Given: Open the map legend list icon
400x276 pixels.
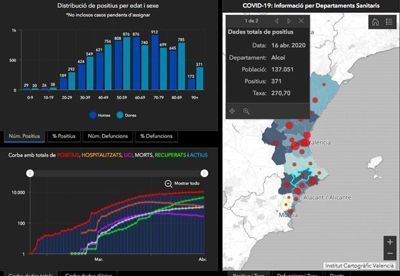Looking at the screenshot, I should [389, 22].
